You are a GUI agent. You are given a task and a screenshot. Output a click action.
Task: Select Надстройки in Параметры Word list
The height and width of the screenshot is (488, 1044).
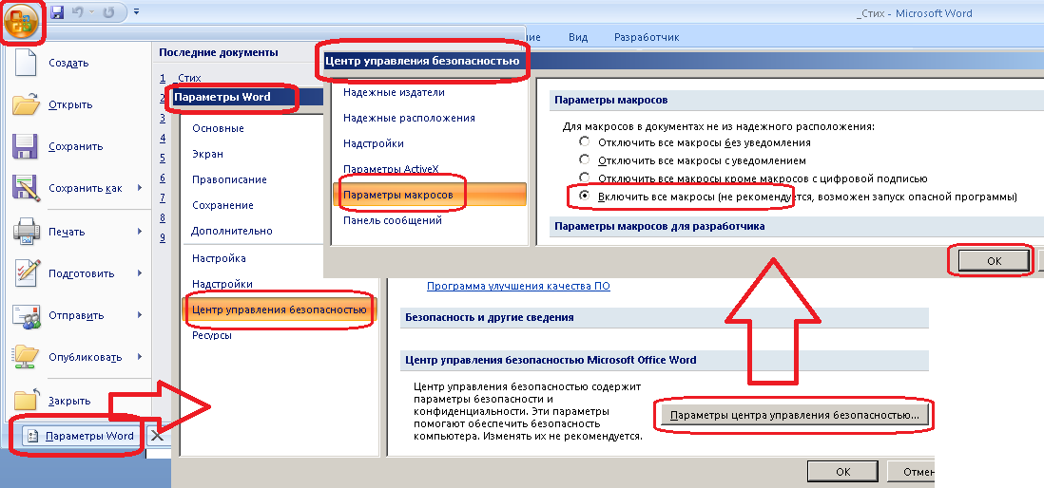coord(222,284)
